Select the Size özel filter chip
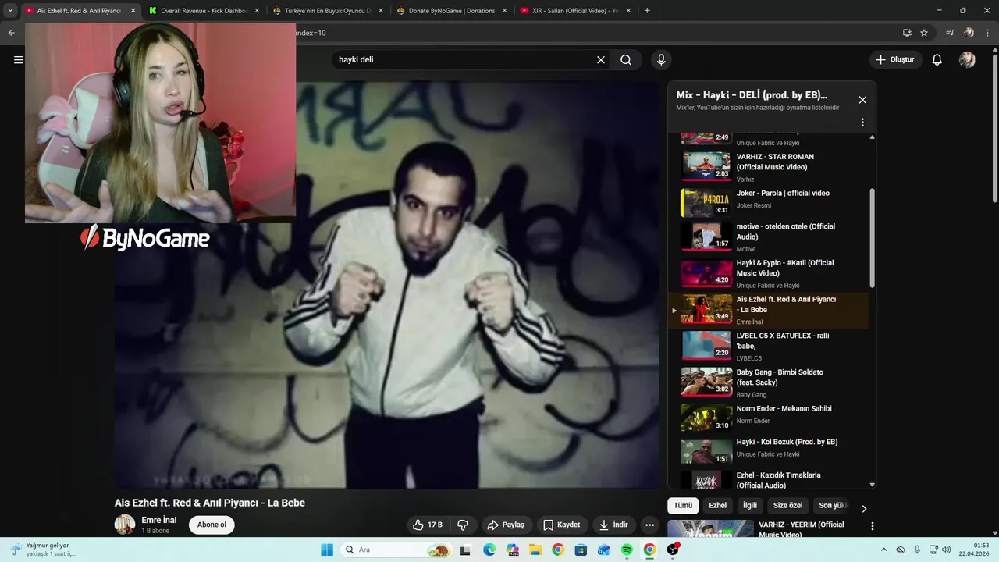This screenshot has width=999, height=562. click(787, 505)
